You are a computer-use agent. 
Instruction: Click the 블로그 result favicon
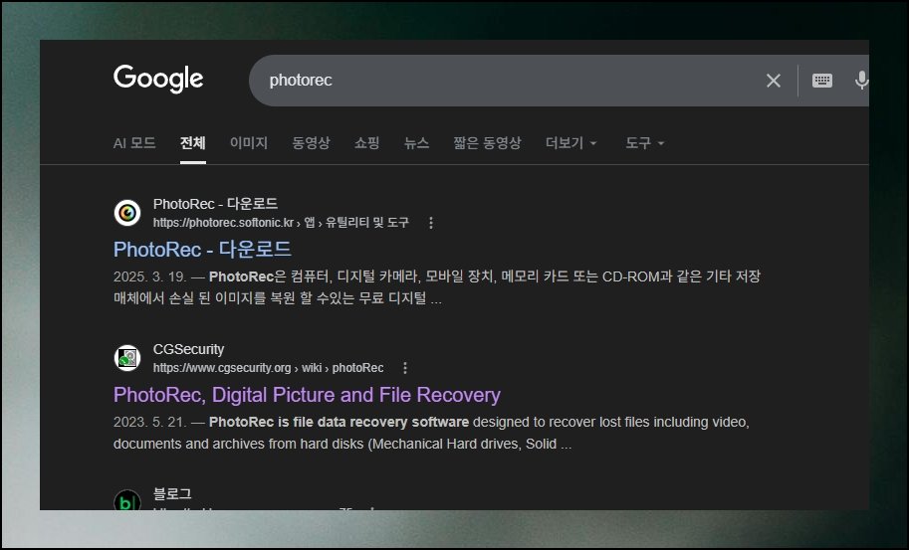point(127,500)
